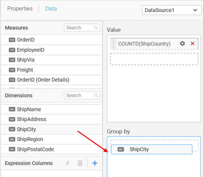Select the Freight measure
Viewport: 203px width, 177px height.
tap(51, 70)
